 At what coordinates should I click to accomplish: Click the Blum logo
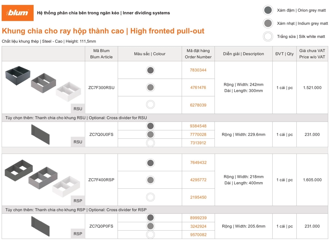click(x=18, y=13)
